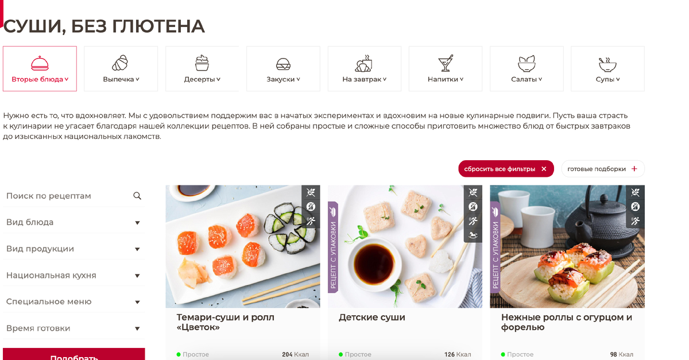Select the На завтрак coffee icon
This screenshot has width=689, height=360.
[364, 63]
